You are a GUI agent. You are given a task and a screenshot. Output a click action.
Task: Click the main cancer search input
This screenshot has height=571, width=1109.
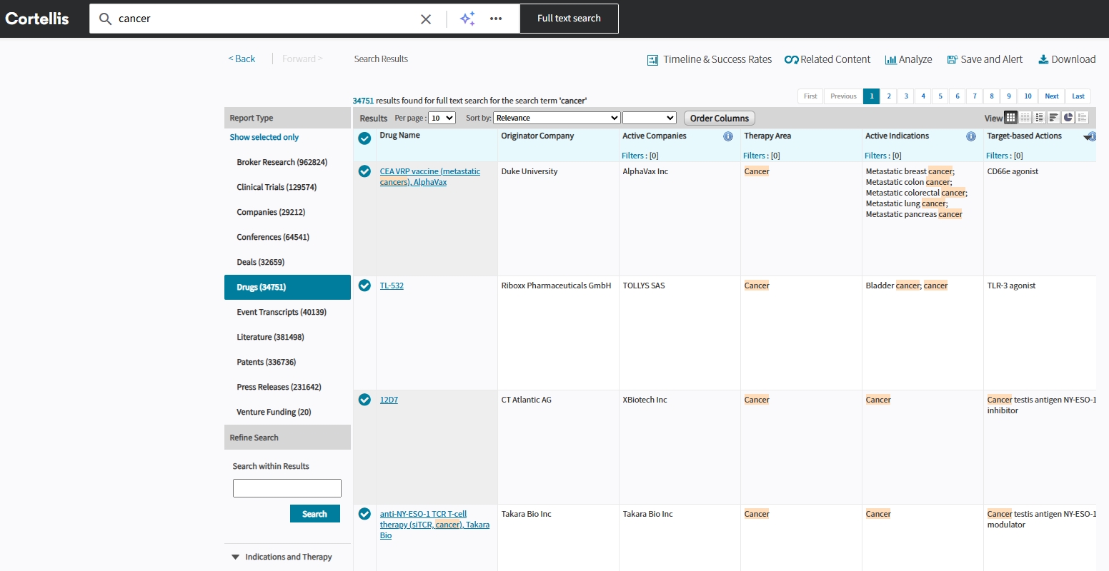point(268,19)
